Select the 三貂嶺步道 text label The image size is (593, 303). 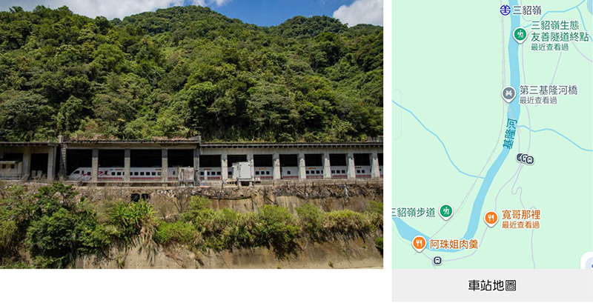point(414,213)
